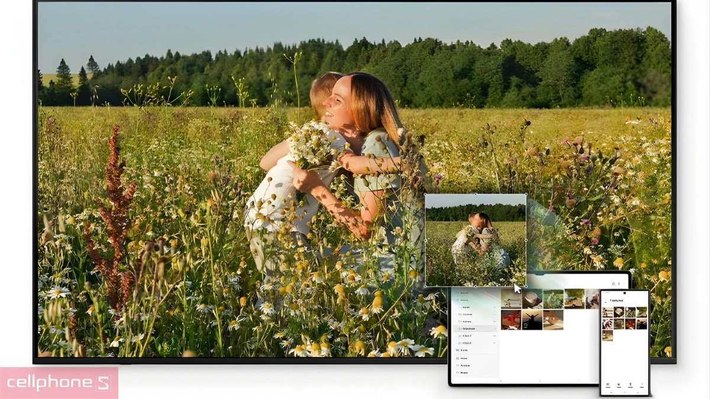Select the sunset silhouette thumbnail on the tablet
Viewport: 710px width, 399px height.
pyautogui.click(x=532, y=320)
